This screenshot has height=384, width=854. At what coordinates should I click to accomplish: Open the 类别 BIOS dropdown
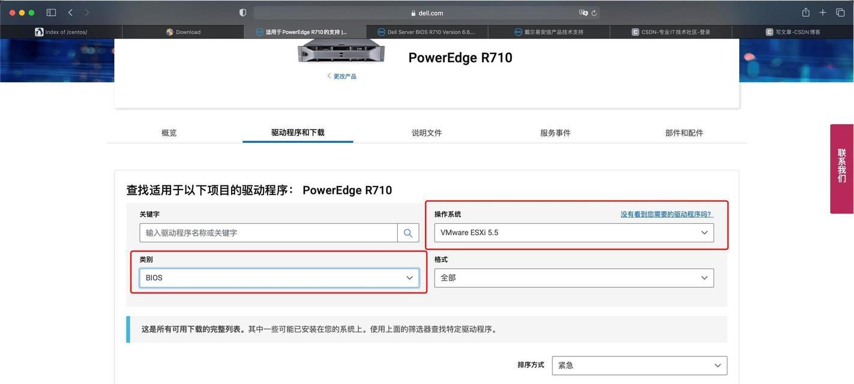(x=279, y=278)
